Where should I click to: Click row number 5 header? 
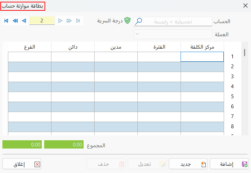pos(232,96)
